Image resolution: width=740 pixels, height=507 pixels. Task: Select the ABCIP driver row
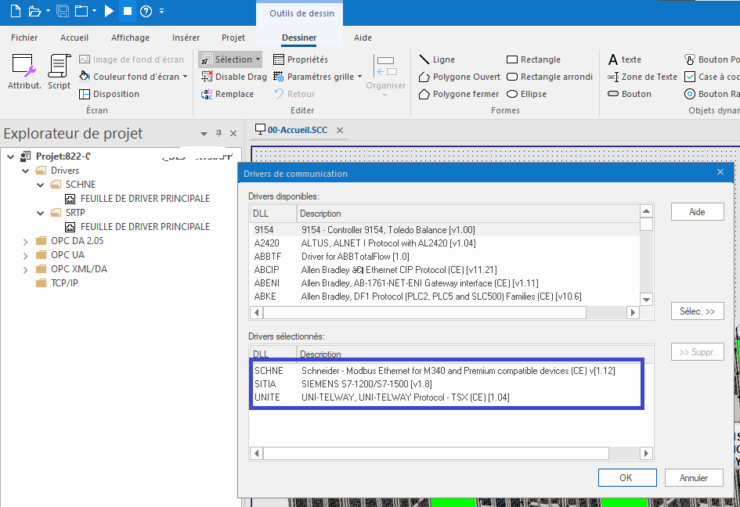pos(445,270)
